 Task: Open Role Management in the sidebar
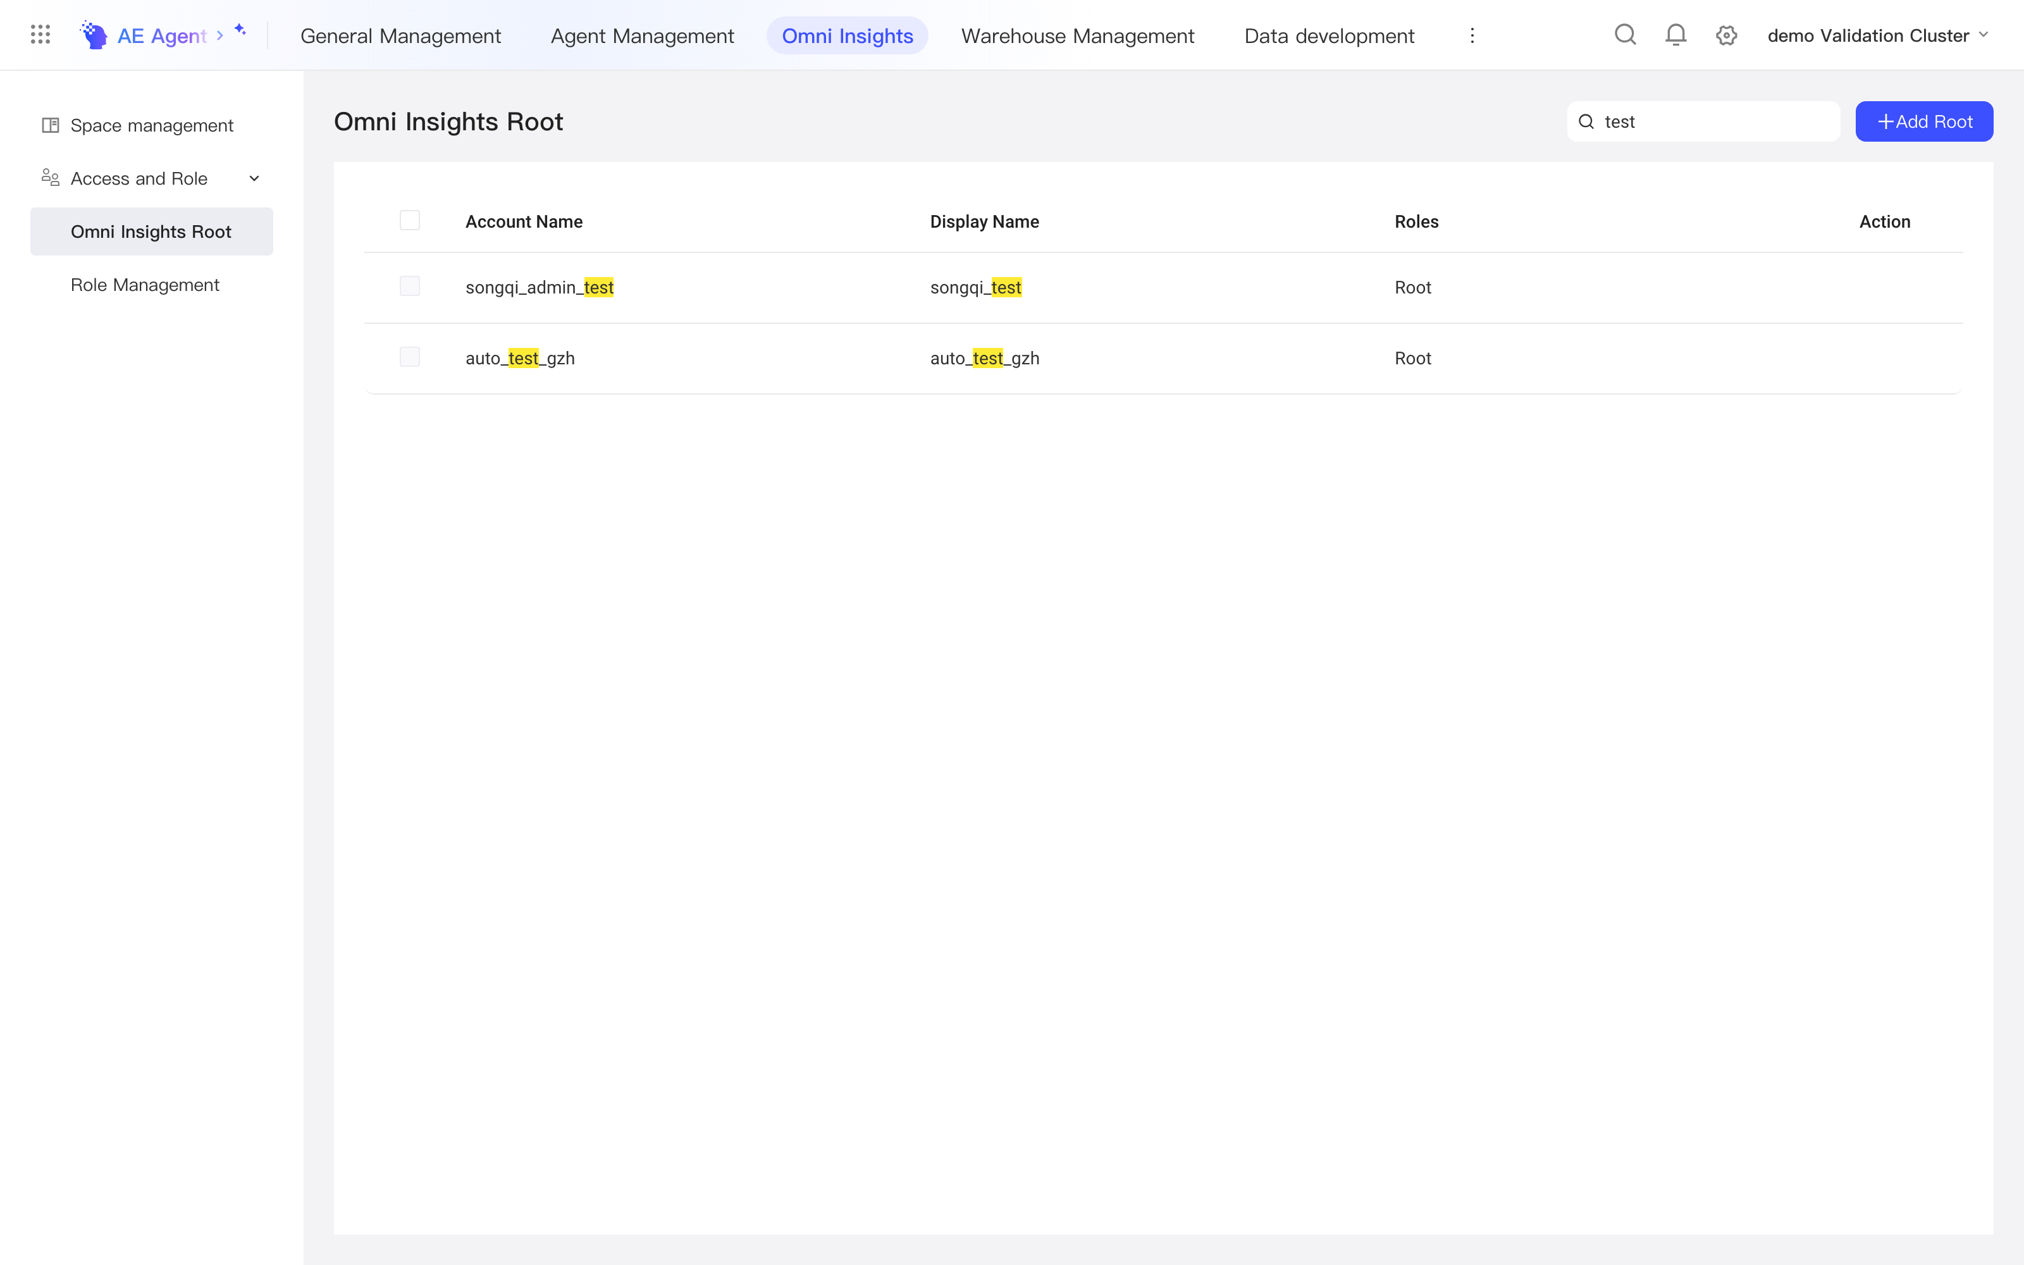coord(151,285)
